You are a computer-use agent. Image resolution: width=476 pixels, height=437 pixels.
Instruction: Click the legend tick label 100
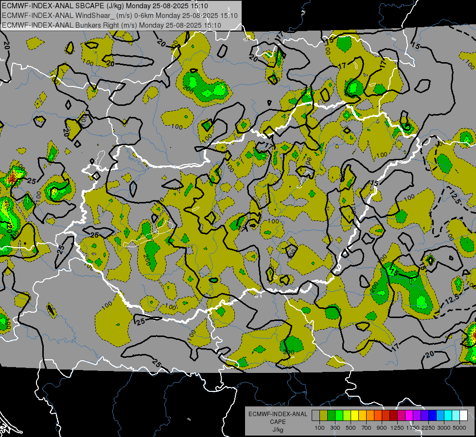pos(319,428)
